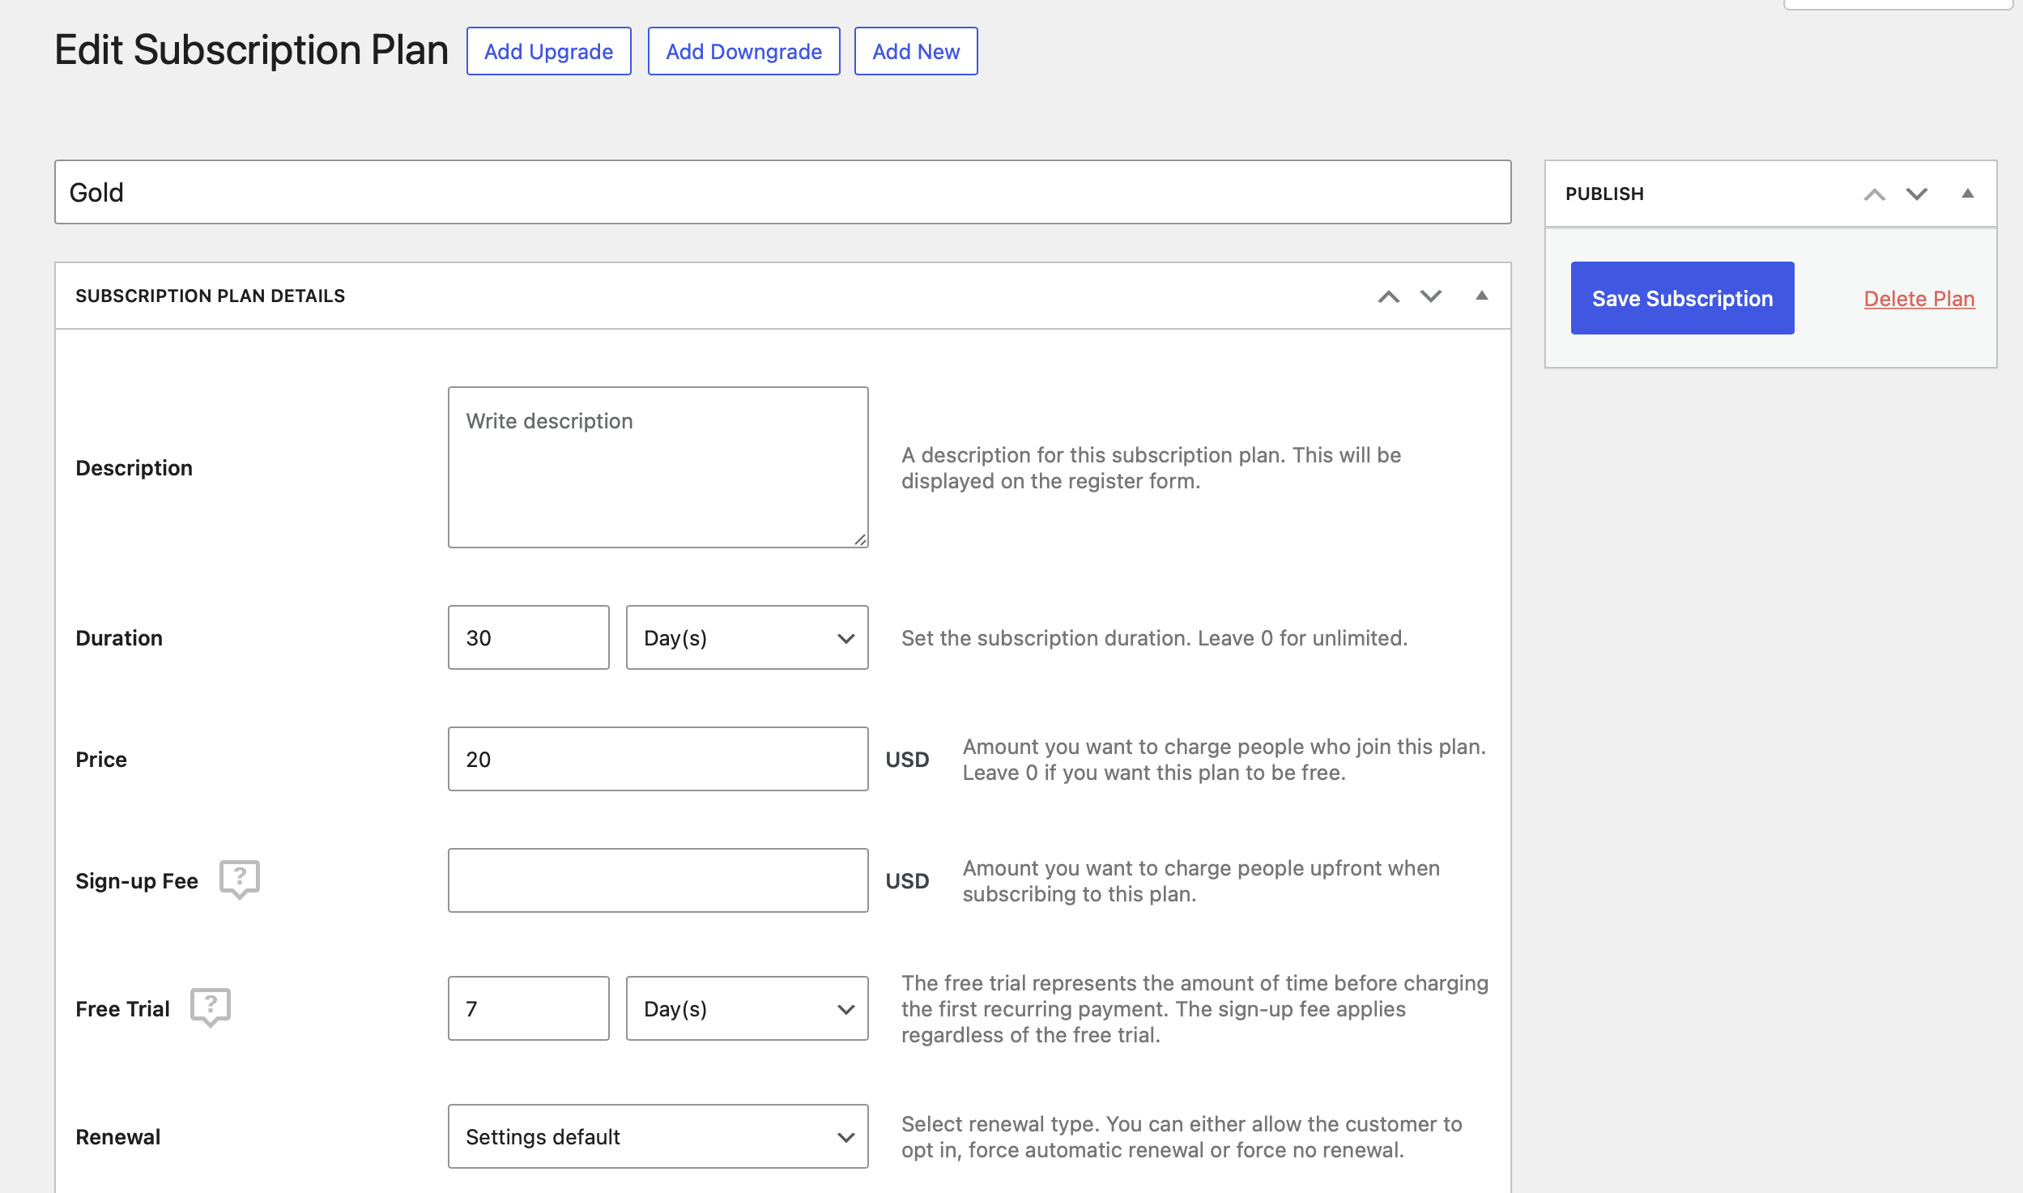Edit the plan title field containing Gold
This screenshot has height=1193, width=2023.
coord(782,192)
